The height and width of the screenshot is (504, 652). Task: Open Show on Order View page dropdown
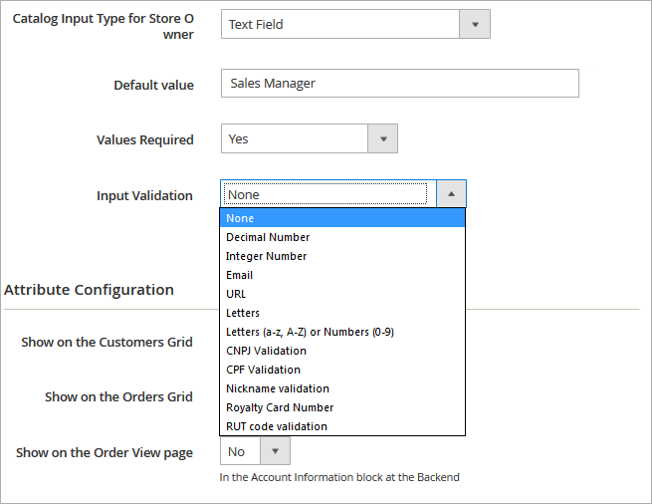tap(276, 452)
